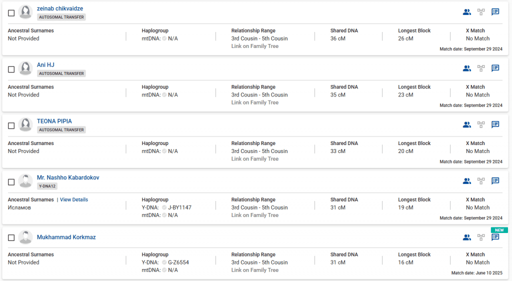512x281 pixels.
Task: Open Mr. Nashho Kabardokov's profile name link
Action: (x=68, y=177)
